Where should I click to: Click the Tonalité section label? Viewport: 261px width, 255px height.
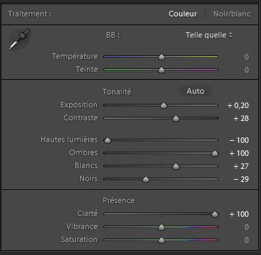[x=117, y=92]
